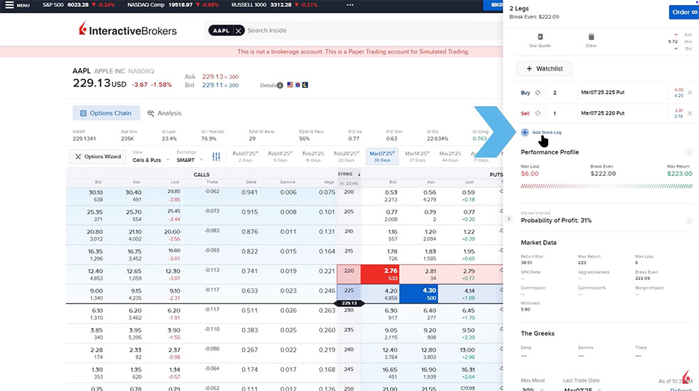
Task: Open the ticker bar three-dots overflow
Action: [x=350, y=5]
